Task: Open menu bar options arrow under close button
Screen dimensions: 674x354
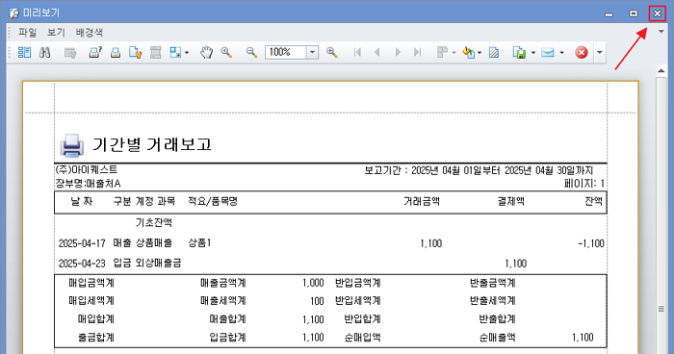Action: [661, 32]
